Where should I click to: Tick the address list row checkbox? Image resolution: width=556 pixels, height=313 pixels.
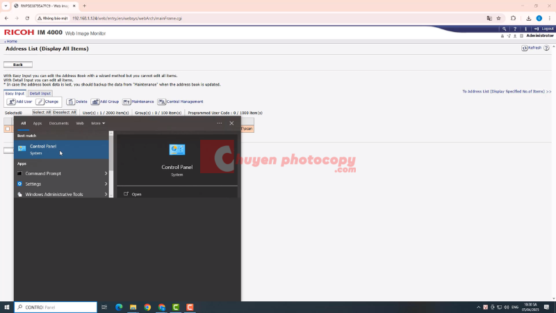point(8,129)
